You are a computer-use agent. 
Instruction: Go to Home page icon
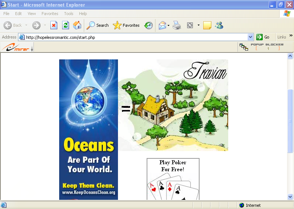pyautogui.click(x=77, y=25)
